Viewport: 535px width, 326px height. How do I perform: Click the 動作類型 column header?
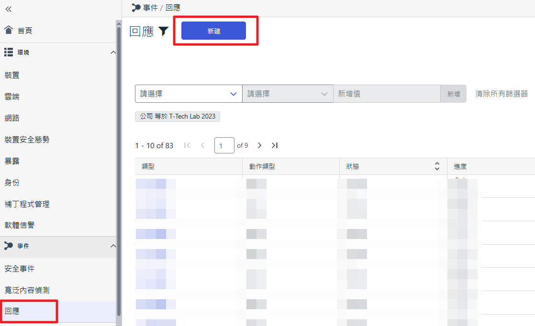pos(290,166)
